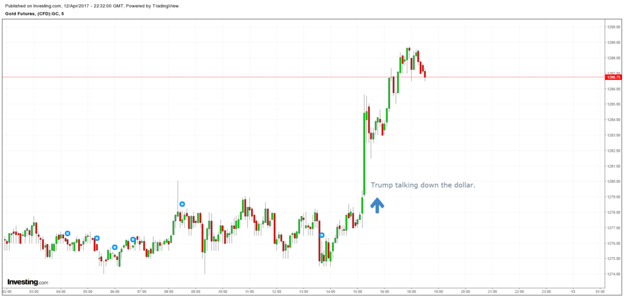
Task: Click the red 1286.75 price label
Action: point(612,77)
